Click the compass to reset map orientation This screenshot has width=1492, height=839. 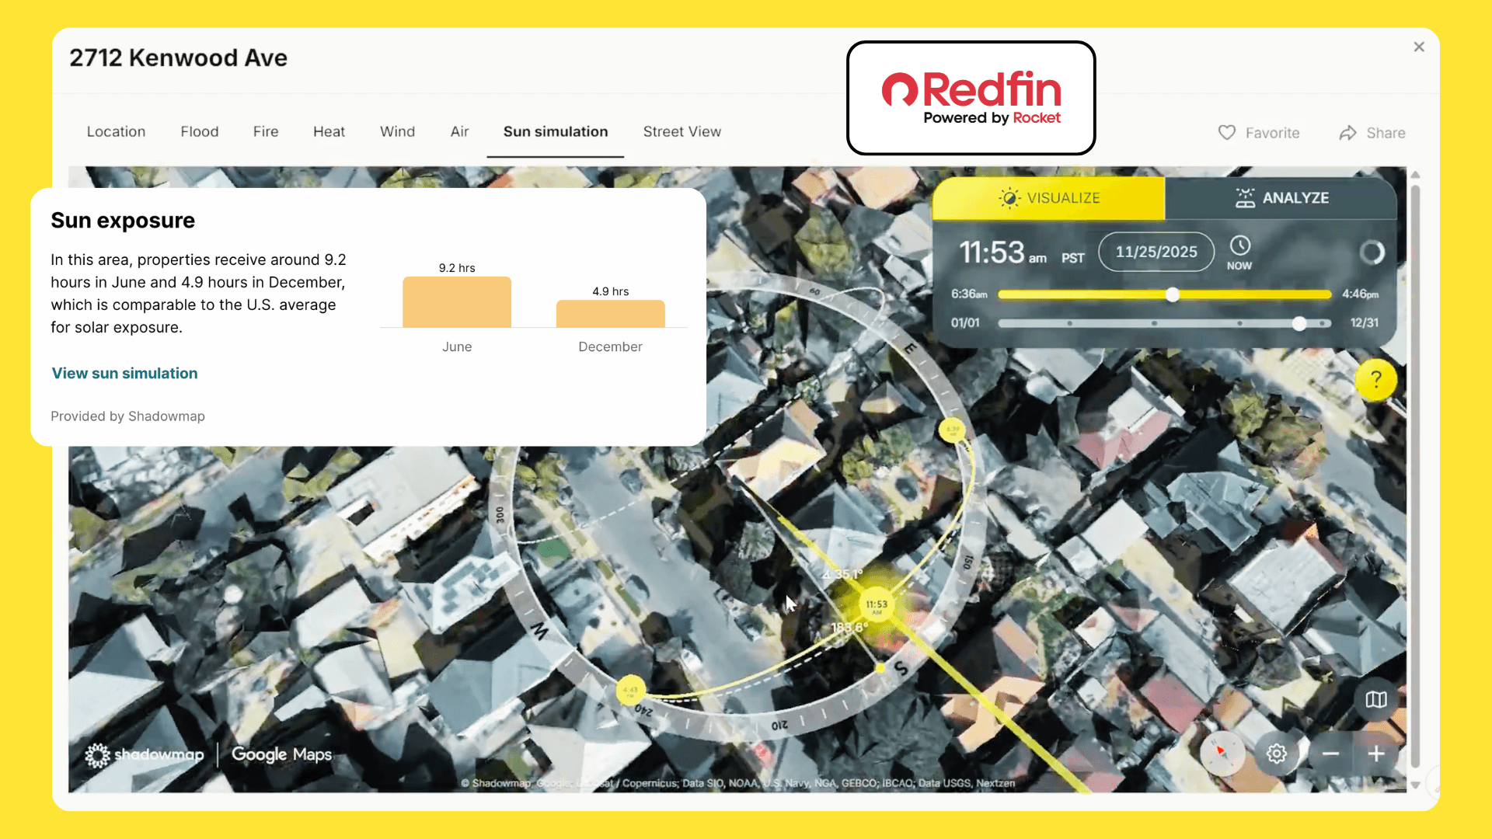1222,754
